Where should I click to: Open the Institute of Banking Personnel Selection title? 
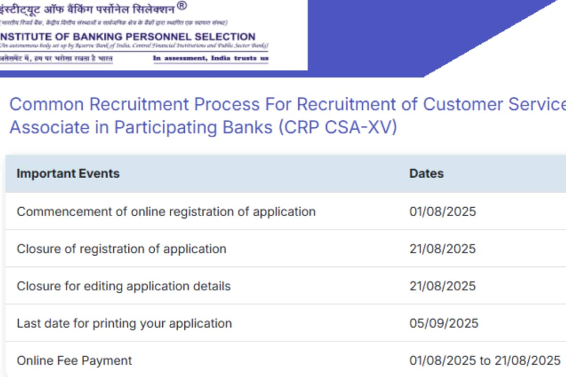coord(127,37)
